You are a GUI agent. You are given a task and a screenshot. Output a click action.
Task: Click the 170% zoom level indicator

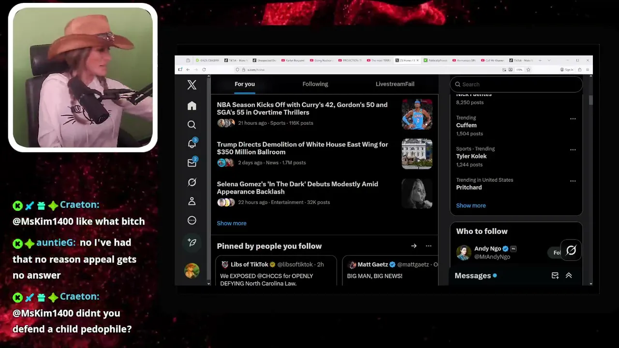pyautogui.click(x=519, y=70)
